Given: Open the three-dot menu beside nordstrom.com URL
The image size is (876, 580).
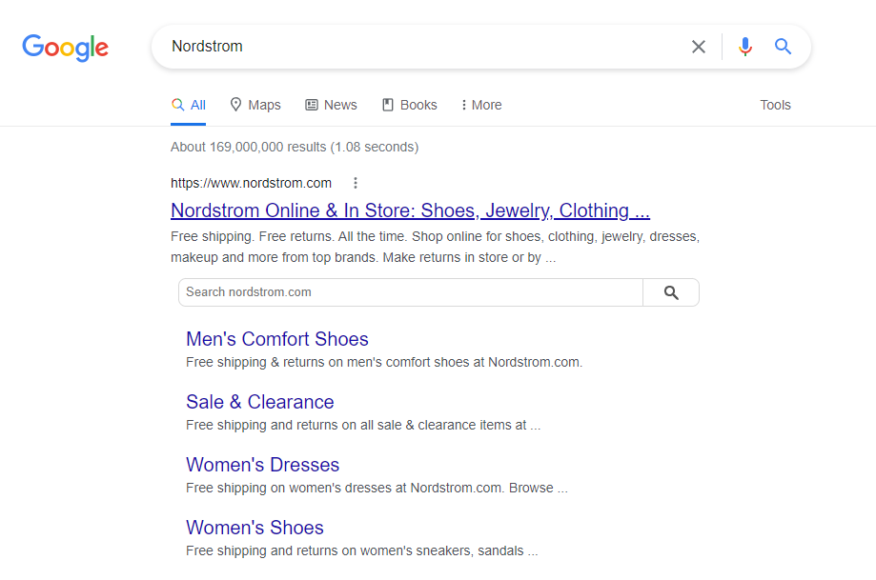Looking at the screenshot, I should click(356, 183).
